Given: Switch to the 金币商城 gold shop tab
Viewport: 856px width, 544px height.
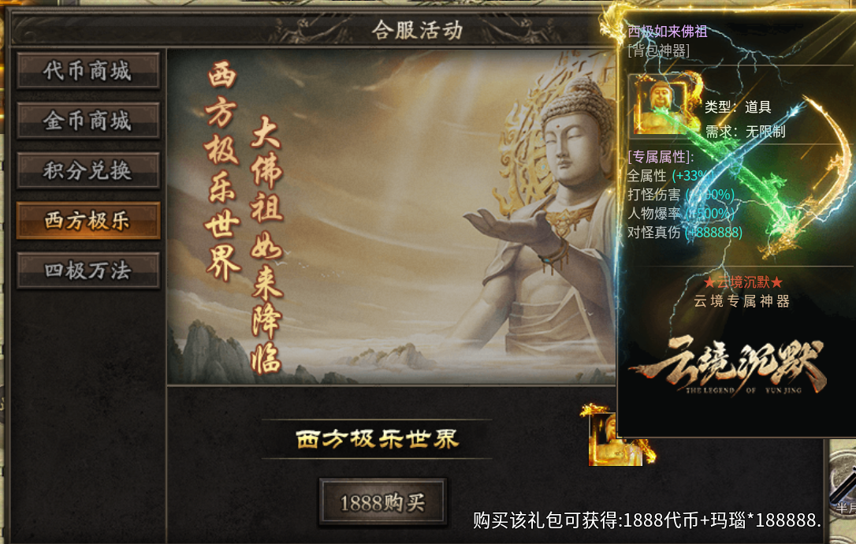Looking at the screenshot, I should pyautogui.click(x=88, y=121).
